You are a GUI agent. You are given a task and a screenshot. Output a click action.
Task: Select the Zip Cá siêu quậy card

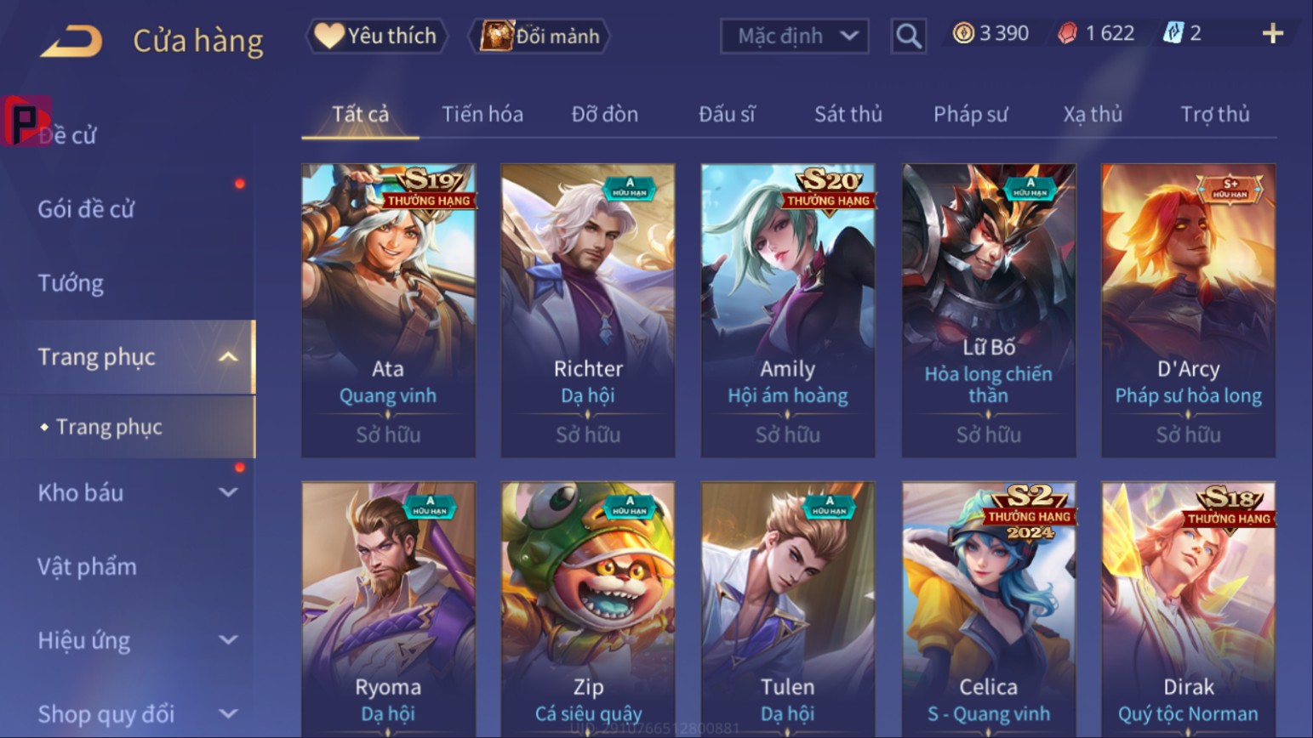coord(588,609)
